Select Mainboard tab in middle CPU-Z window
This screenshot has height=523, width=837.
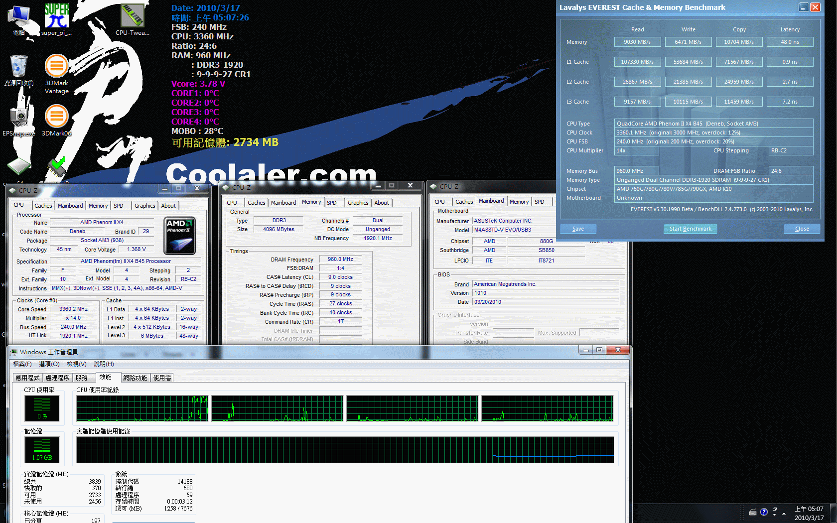283,203
